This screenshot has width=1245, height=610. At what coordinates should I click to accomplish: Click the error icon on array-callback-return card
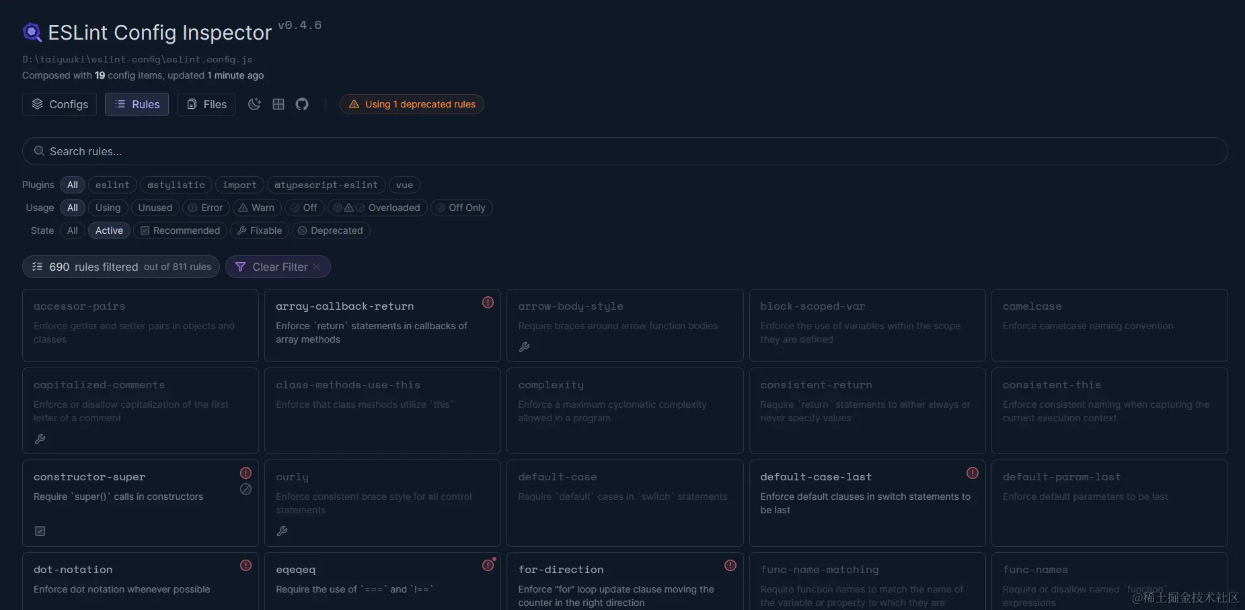pyautogui.click(x=488, y=302)
